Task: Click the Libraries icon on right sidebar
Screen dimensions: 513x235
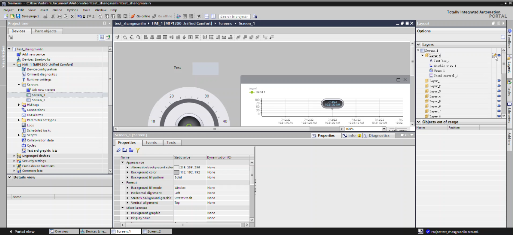Action: (510, 104)
